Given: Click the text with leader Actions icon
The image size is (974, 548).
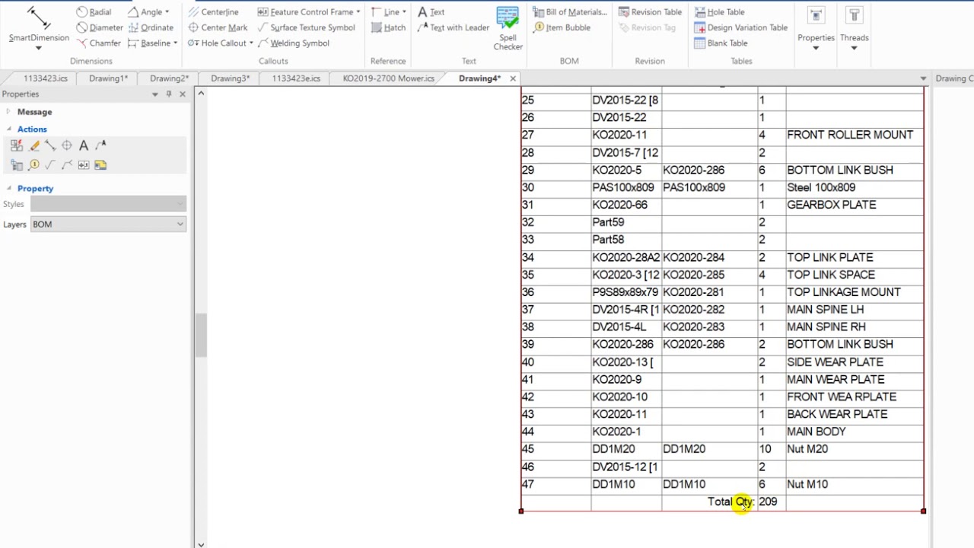Looking at the screenshot, I should [x=100, y=145].
